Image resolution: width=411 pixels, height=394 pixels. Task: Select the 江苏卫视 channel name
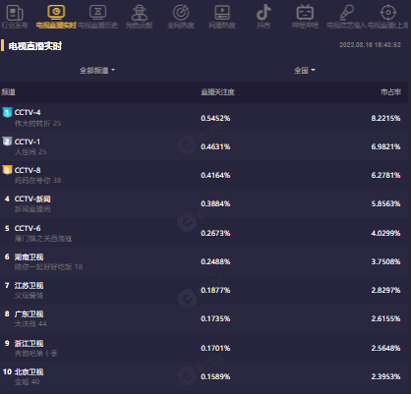point(29,285)
